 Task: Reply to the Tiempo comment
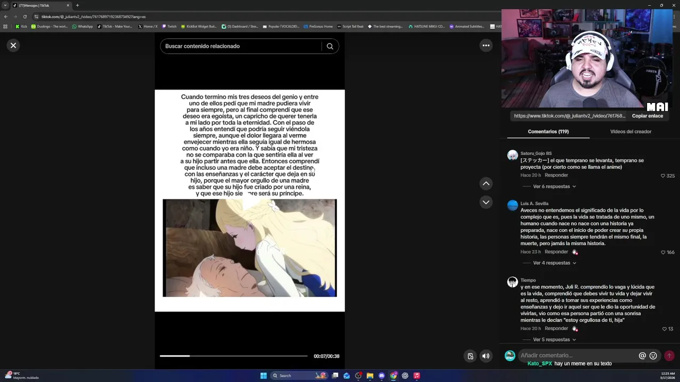pos(556,328)
